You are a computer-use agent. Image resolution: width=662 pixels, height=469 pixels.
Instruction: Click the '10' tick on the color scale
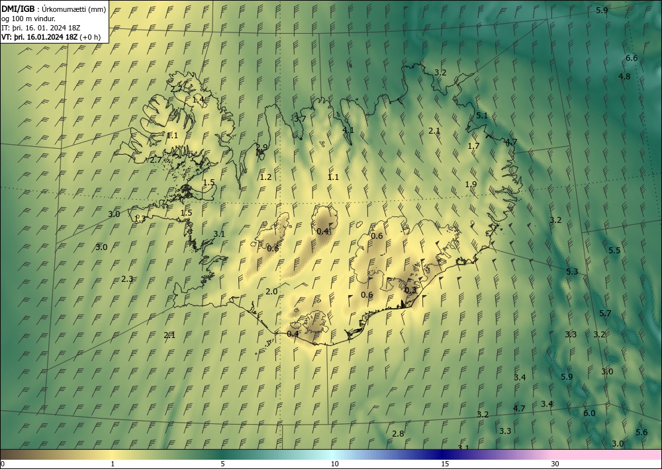(x=334, y=464)
